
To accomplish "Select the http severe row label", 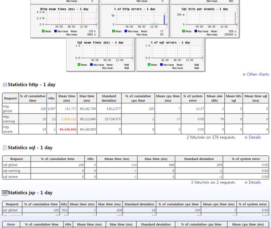I will (x=7, y=129).
